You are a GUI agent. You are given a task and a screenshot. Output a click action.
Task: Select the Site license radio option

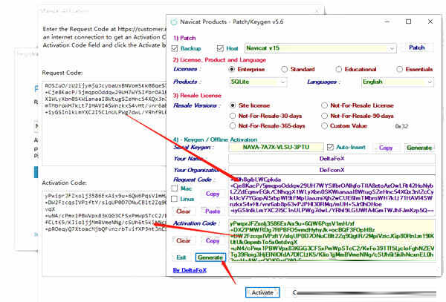pos(233,105)
